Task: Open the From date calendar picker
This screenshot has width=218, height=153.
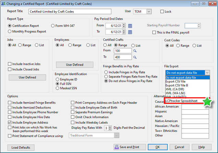Action: click(130, 26)
